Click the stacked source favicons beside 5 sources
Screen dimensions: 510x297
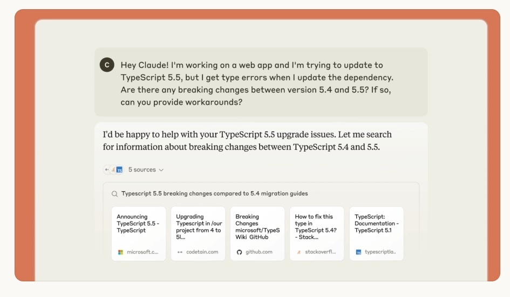pos(113,170)
